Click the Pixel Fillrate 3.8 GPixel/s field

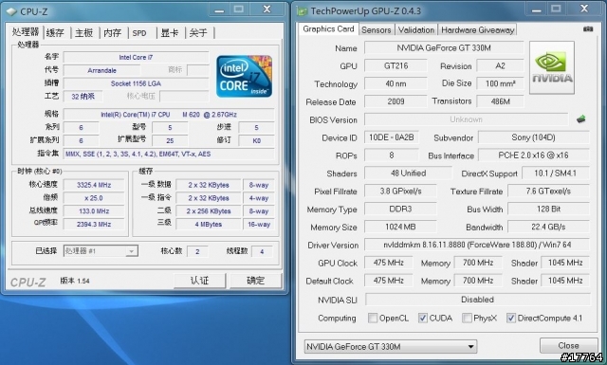click(400, 192)
